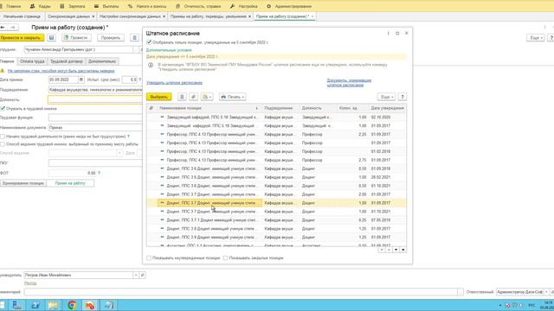Sort by Наименование позиции column header

point(208,108)
